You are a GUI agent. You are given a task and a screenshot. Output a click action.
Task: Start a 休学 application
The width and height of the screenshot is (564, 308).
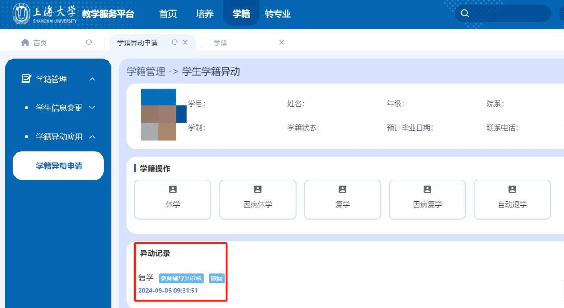tap(173, 199)
